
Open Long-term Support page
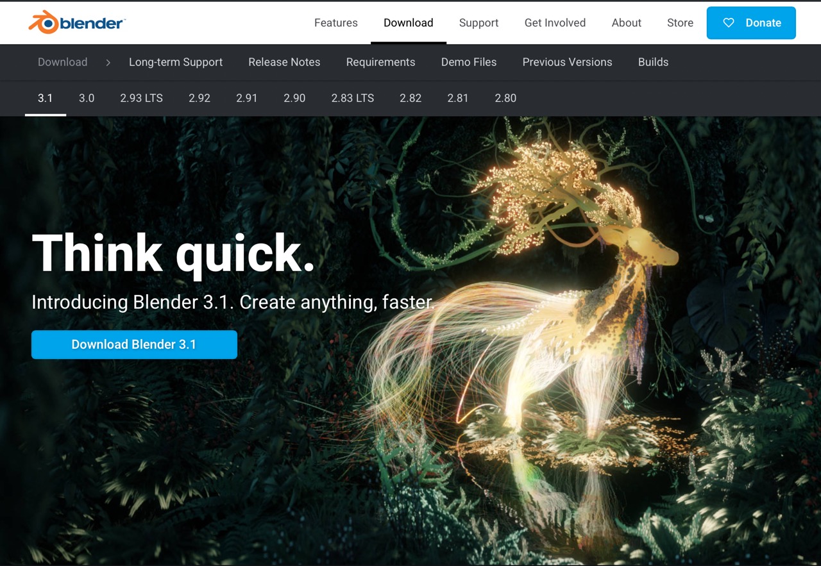(176, 62)
